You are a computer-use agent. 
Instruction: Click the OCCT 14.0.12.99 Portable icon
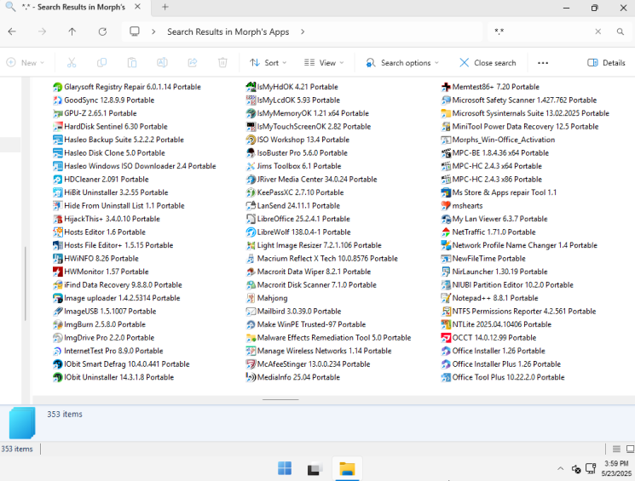pos(446,337)
